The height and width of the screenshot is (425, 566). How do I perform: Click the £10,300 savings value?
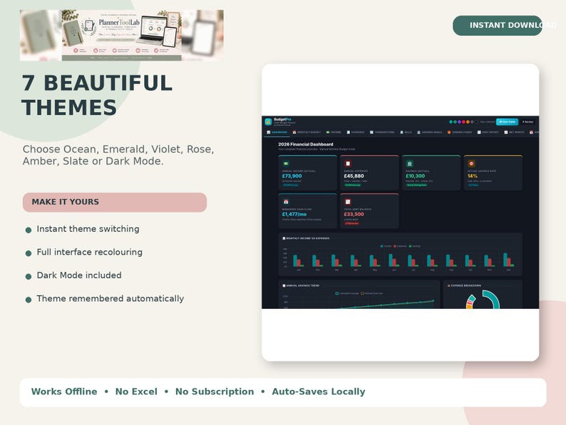point(415,176)
